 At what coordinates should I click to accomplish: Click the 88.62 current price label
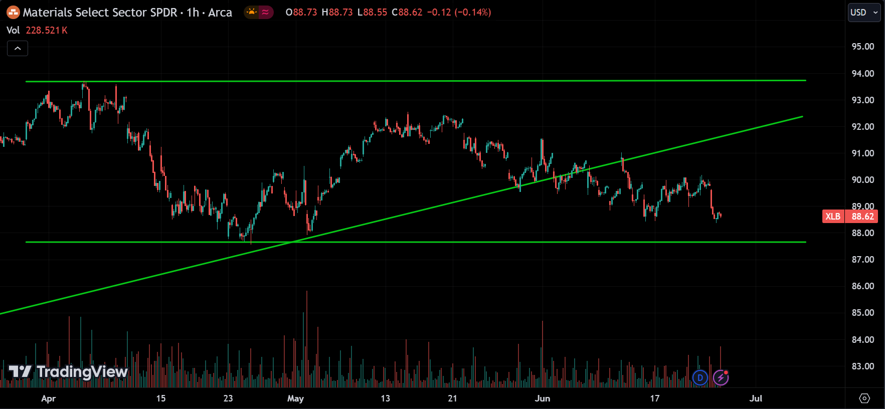pos(862,217)
